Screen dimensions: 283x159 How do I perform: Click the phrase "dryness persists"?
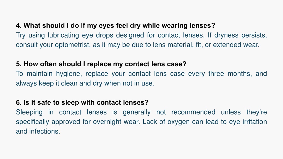(240, 35)
